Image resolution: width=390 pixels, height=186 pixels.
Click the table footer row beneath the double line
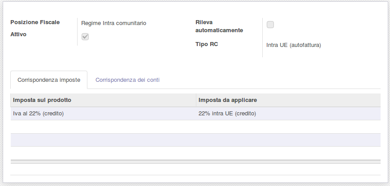(195, 169)
